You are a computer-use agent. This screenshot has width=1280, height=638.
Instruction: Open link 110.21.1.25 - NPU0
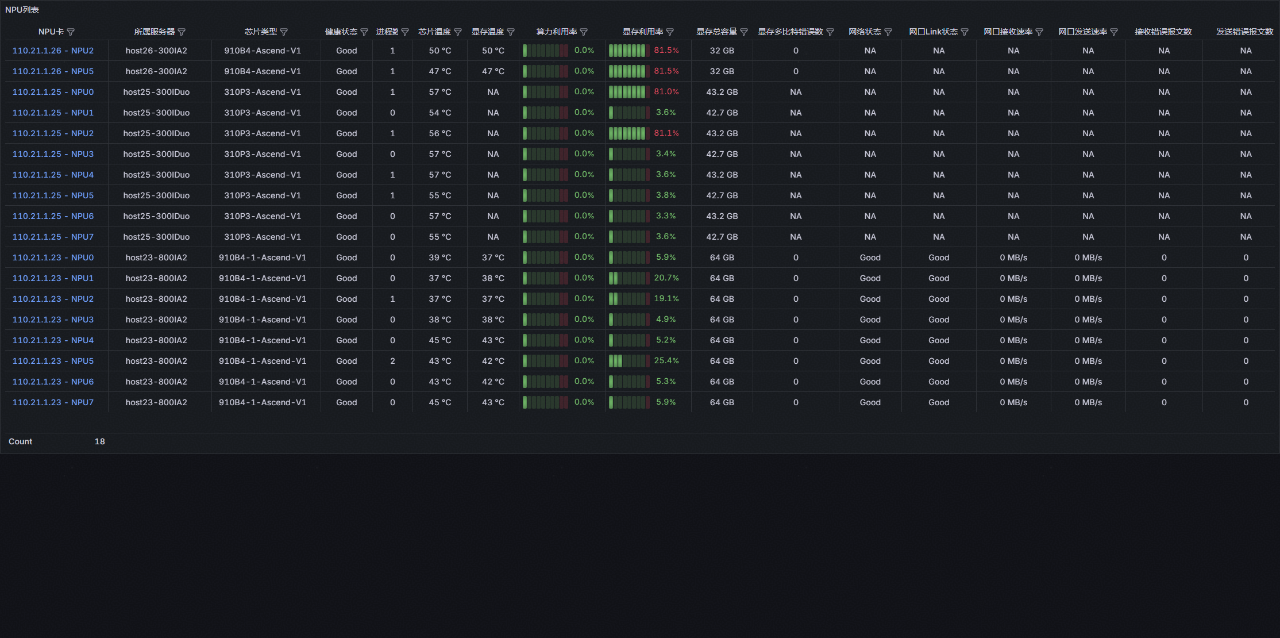tap(53, 92)
